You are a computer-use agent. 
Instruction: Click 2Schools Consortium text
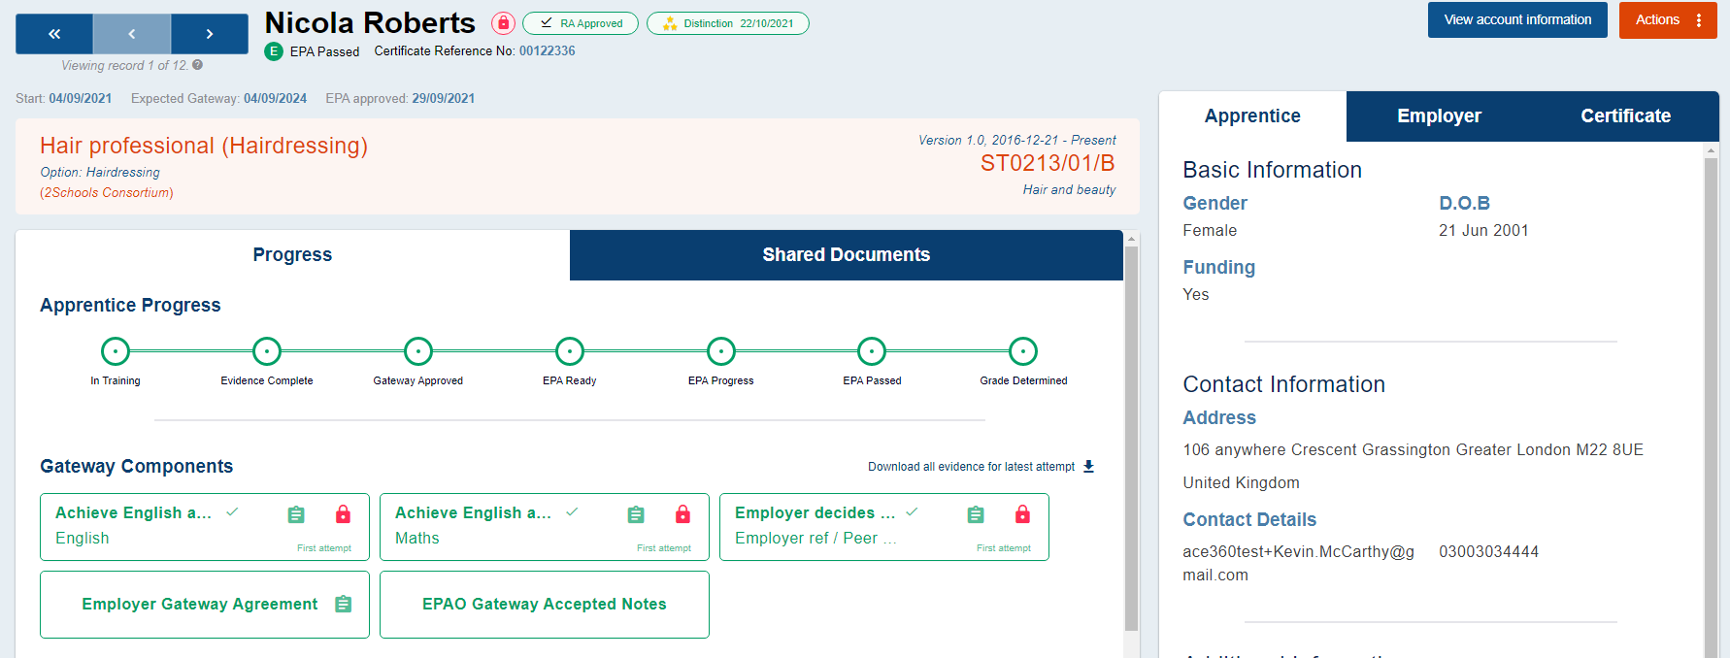[x=107, y=193]
